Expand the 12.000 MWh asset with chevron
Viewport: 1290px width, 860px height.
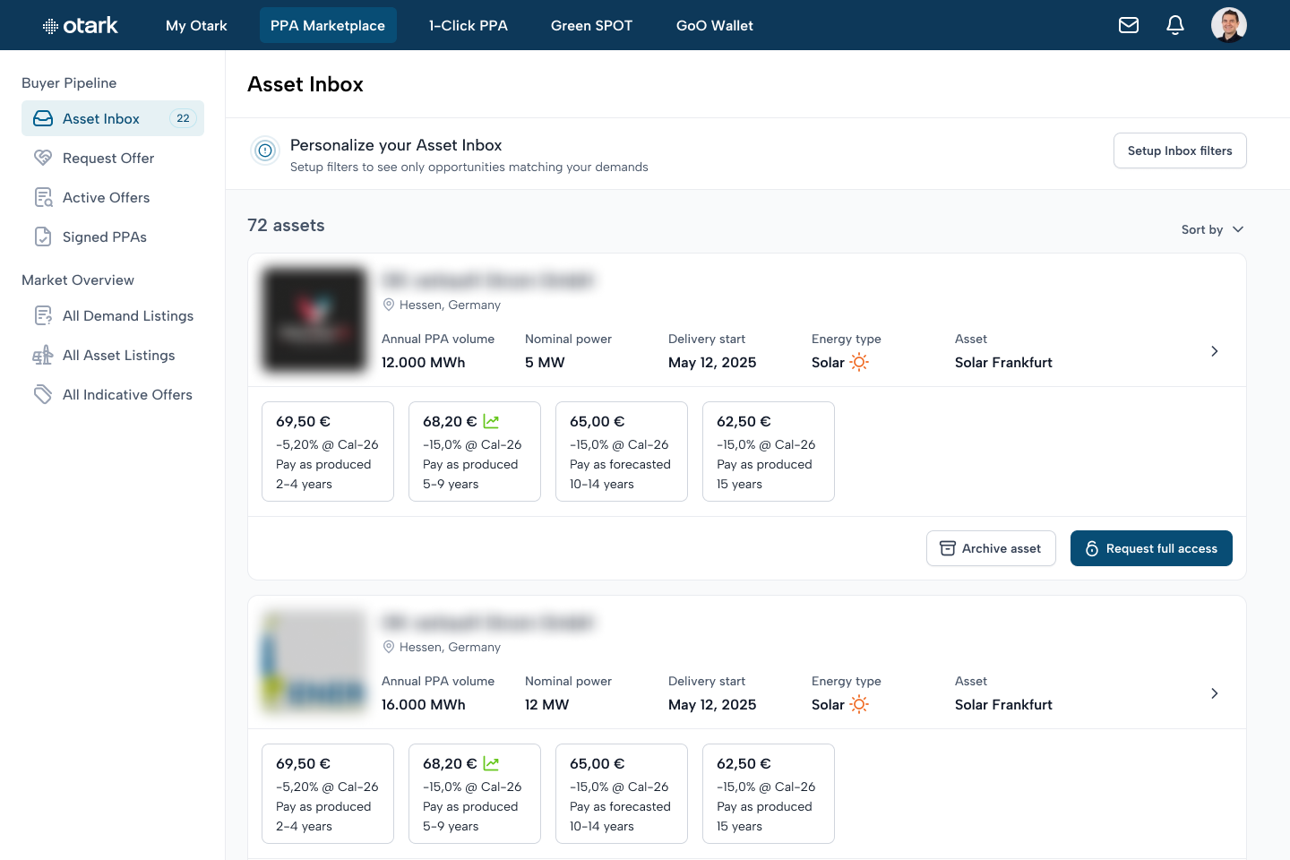click(1215, 351)
